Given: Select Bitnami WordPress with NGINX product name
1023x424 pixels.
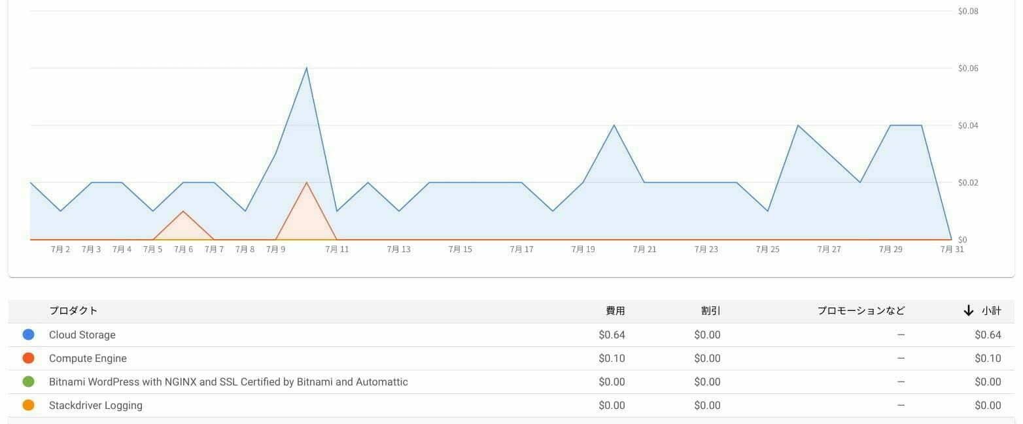Looking at the screenshot, I should click(x=228, y=382).
